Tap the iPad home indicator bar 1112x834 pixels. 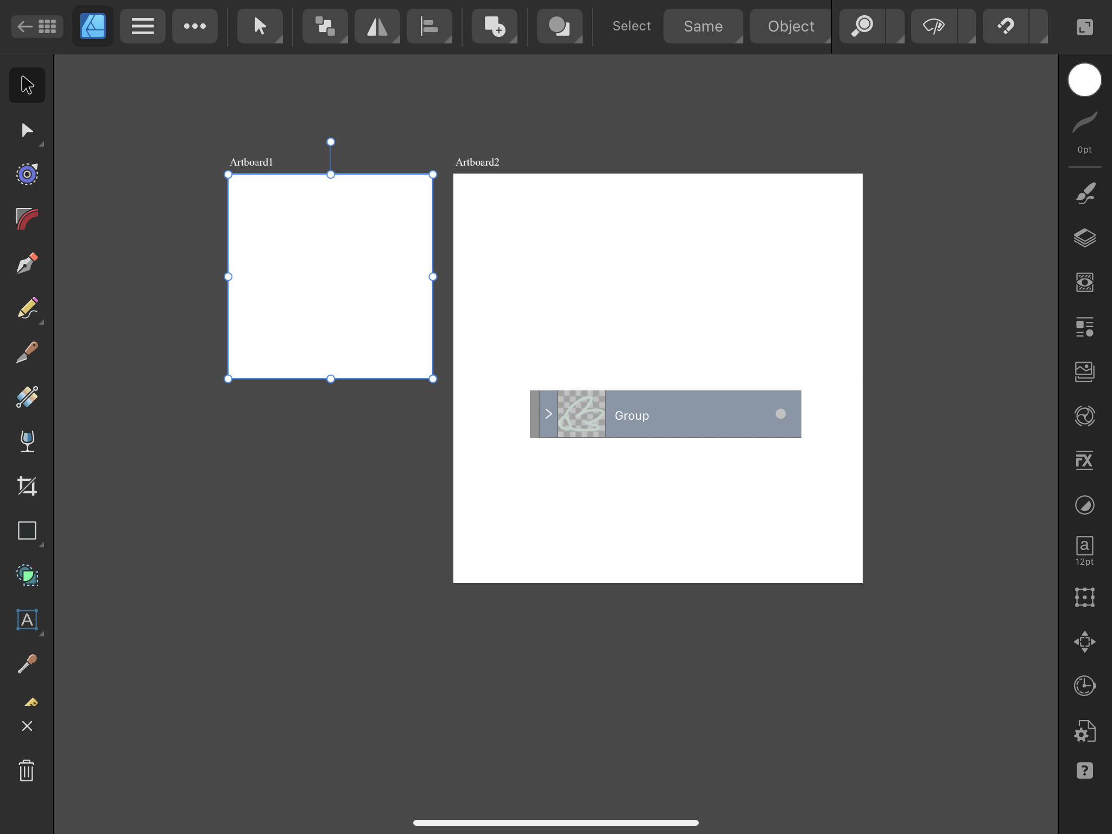[x=556, y=823]
